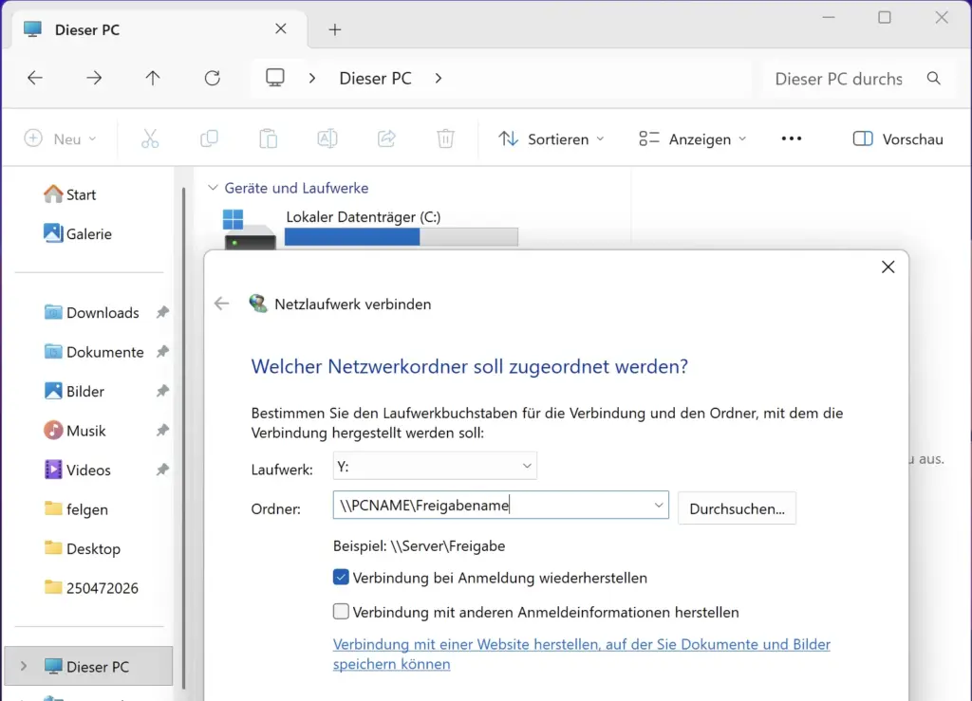
Task: Go forward with the Explorer forward arrow
Action: point(94,78)
